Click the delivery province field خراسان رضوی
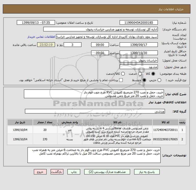 139,60
